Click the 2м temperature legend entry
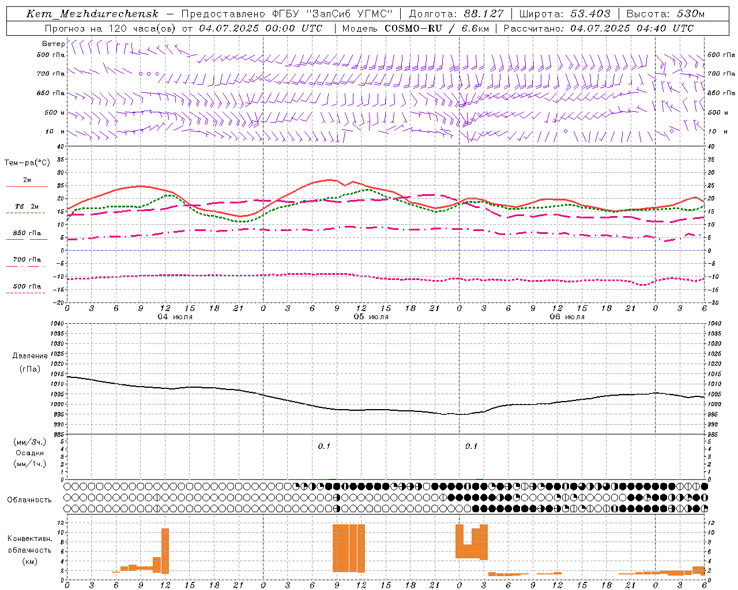 pos(27,180)
